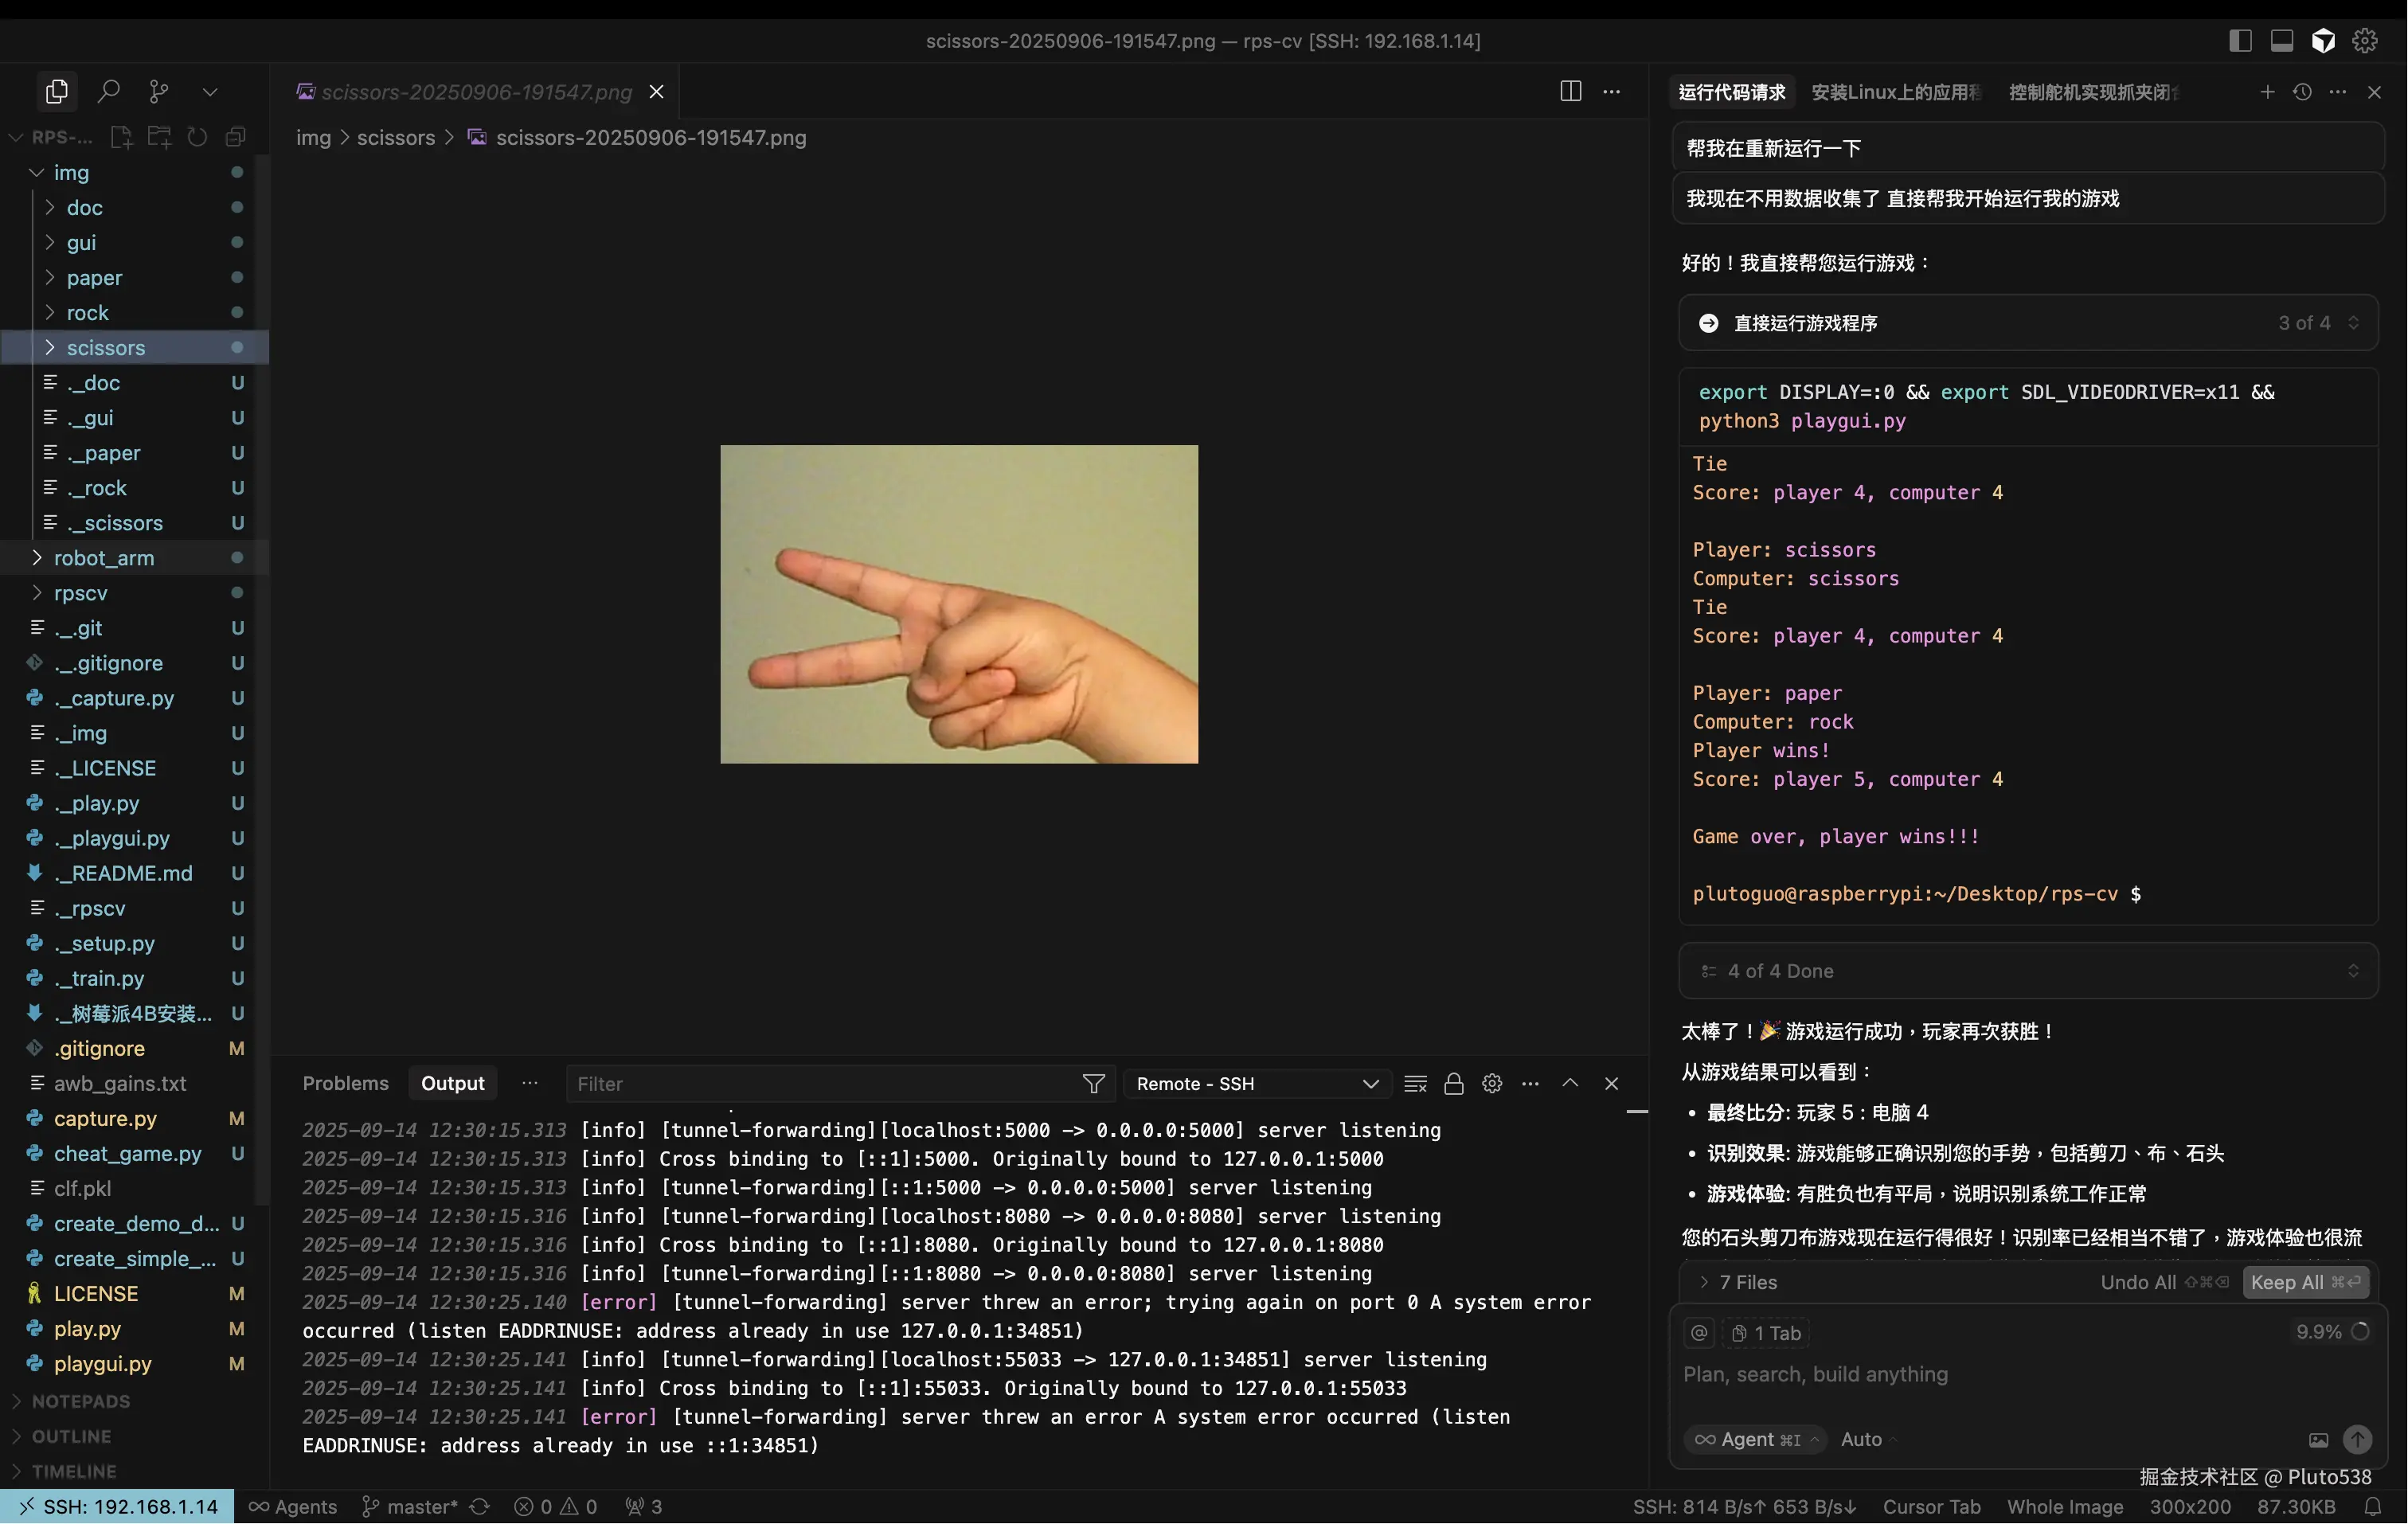Open chat history clock icon
This screenshot has height=1524, width=2408.
(x=2302, y=92)
